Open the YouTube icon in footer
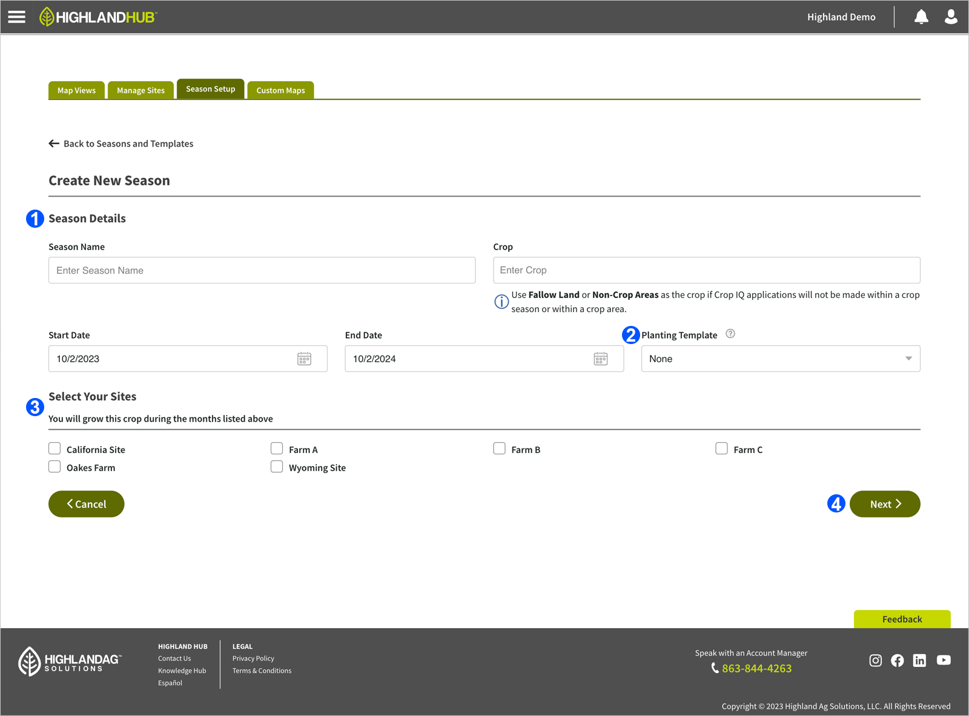The width and height of the screenshot is (969, 716). click(943, 660)
